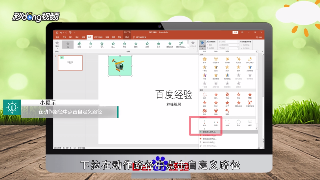This screenshot has height=180, width=320.
Task: Open the 格式 picture tools tab
Action: (x=127, y=37)
